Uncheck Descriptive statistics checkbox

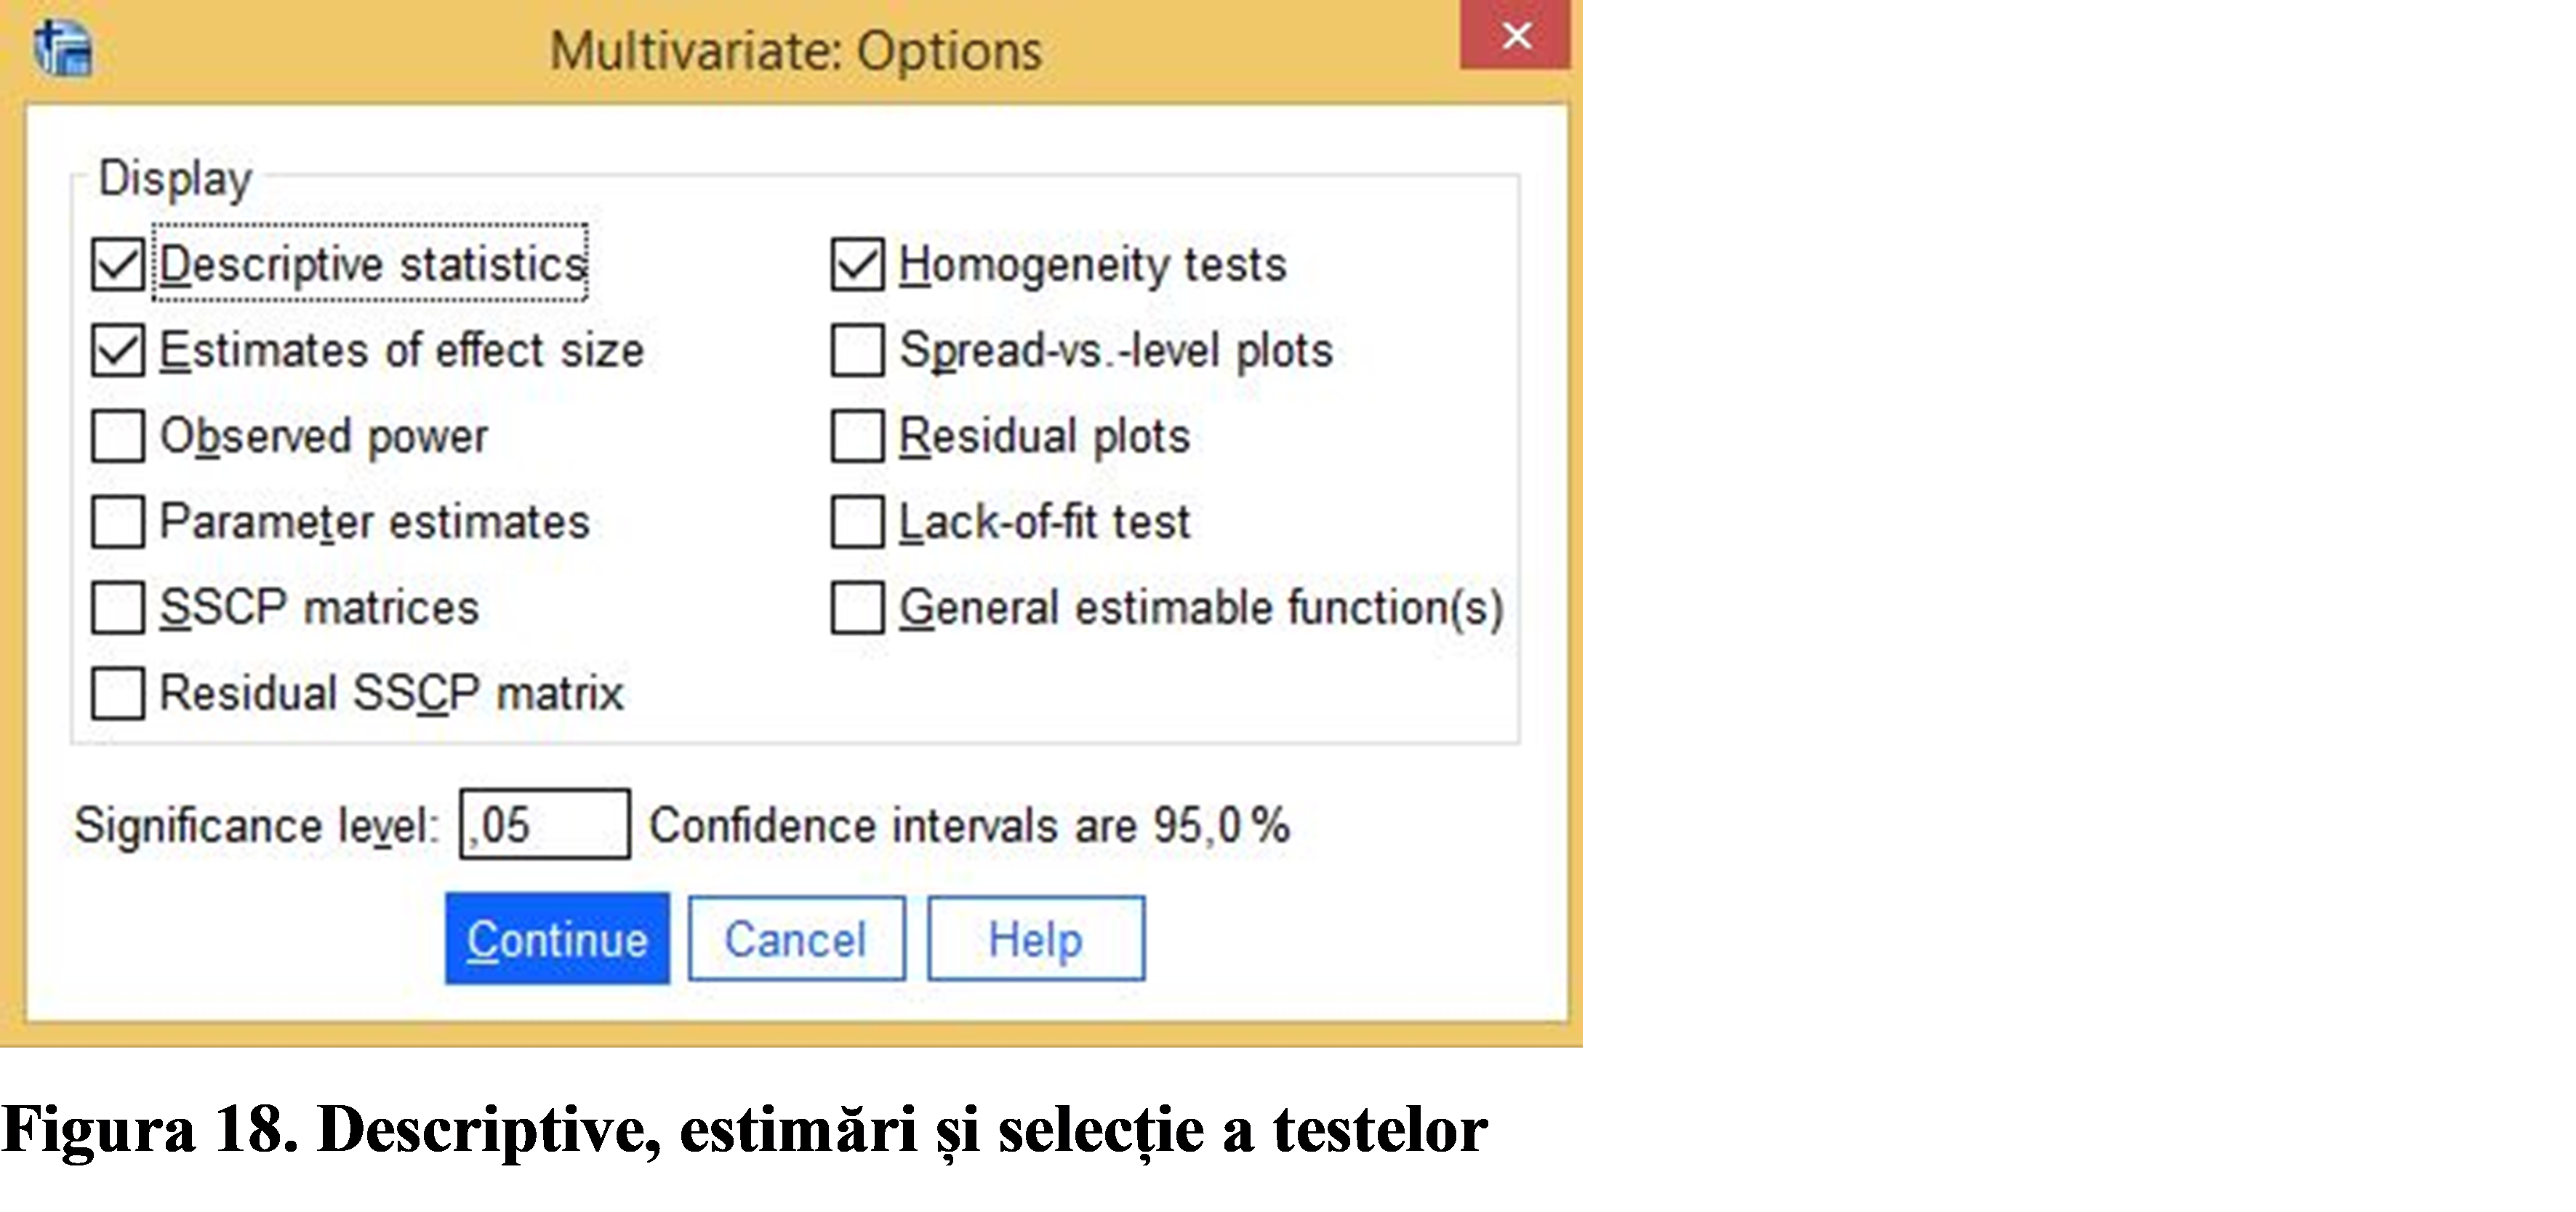[118, 264]
